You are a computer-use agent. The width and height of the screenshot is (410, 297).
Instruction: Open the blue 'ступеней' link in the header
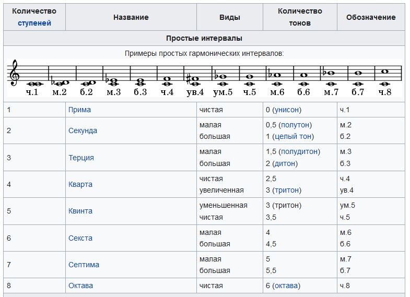[34, 23]
